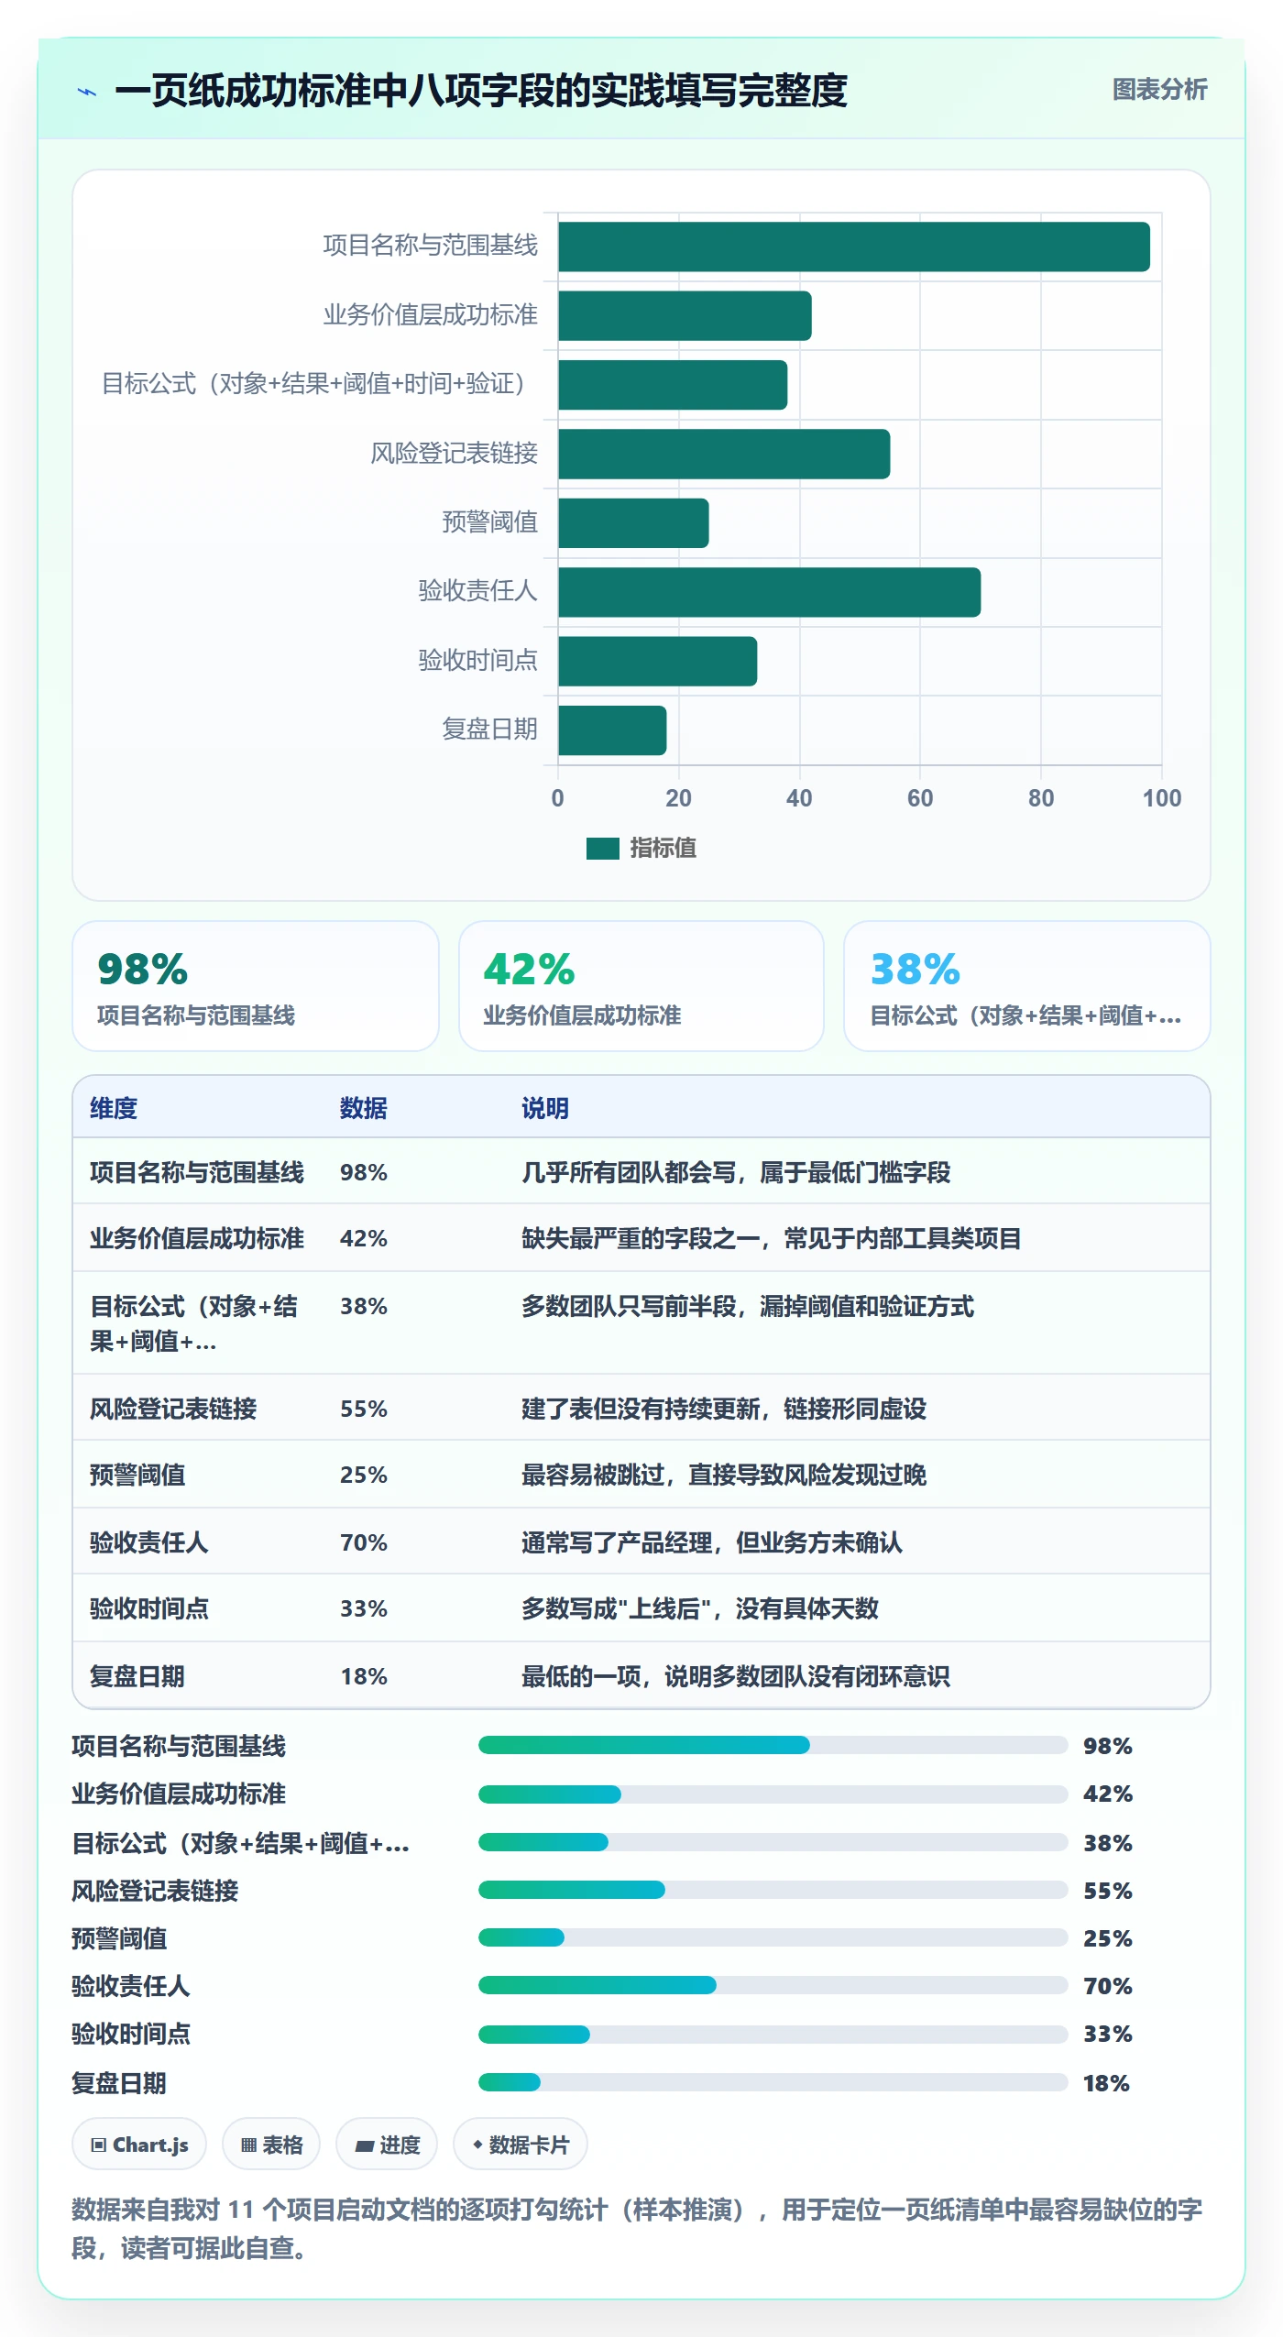This screenshot has height=2337, width=1283.
Task: Click the 33% value in progress list
Action: [1108, 2034]
